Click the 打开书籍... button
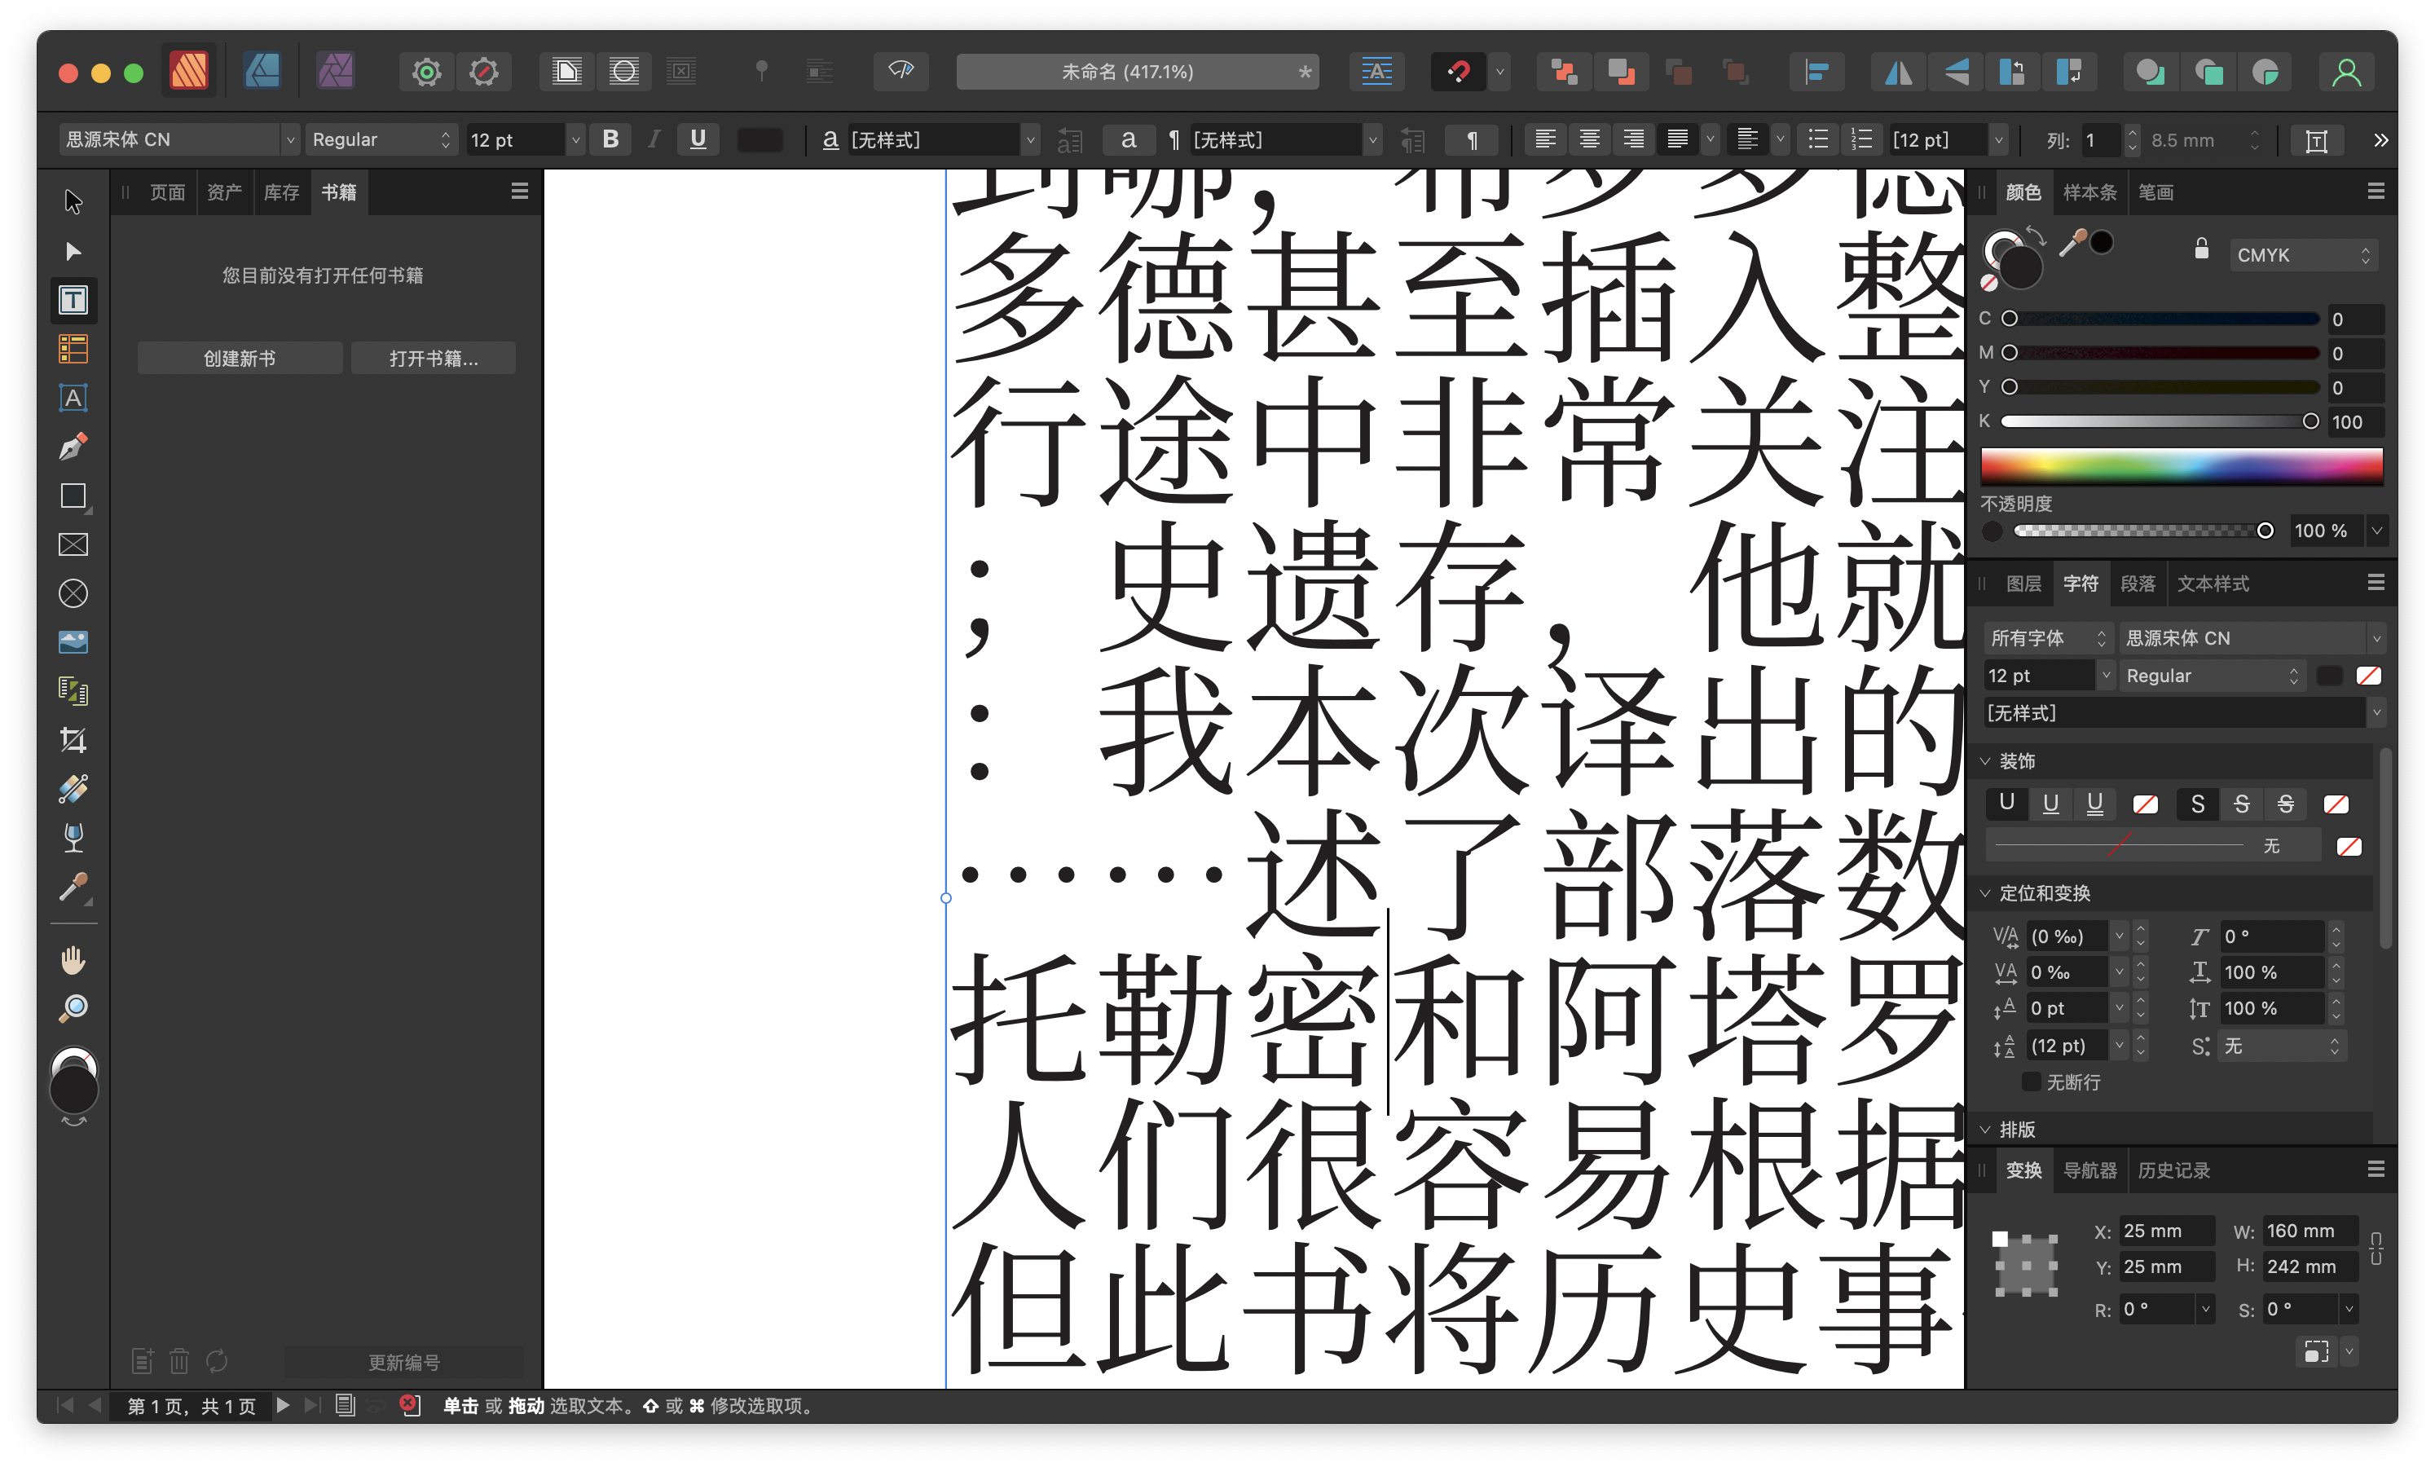The height and width of the screenshot is (1467, 2435). (x=433, y=358)
